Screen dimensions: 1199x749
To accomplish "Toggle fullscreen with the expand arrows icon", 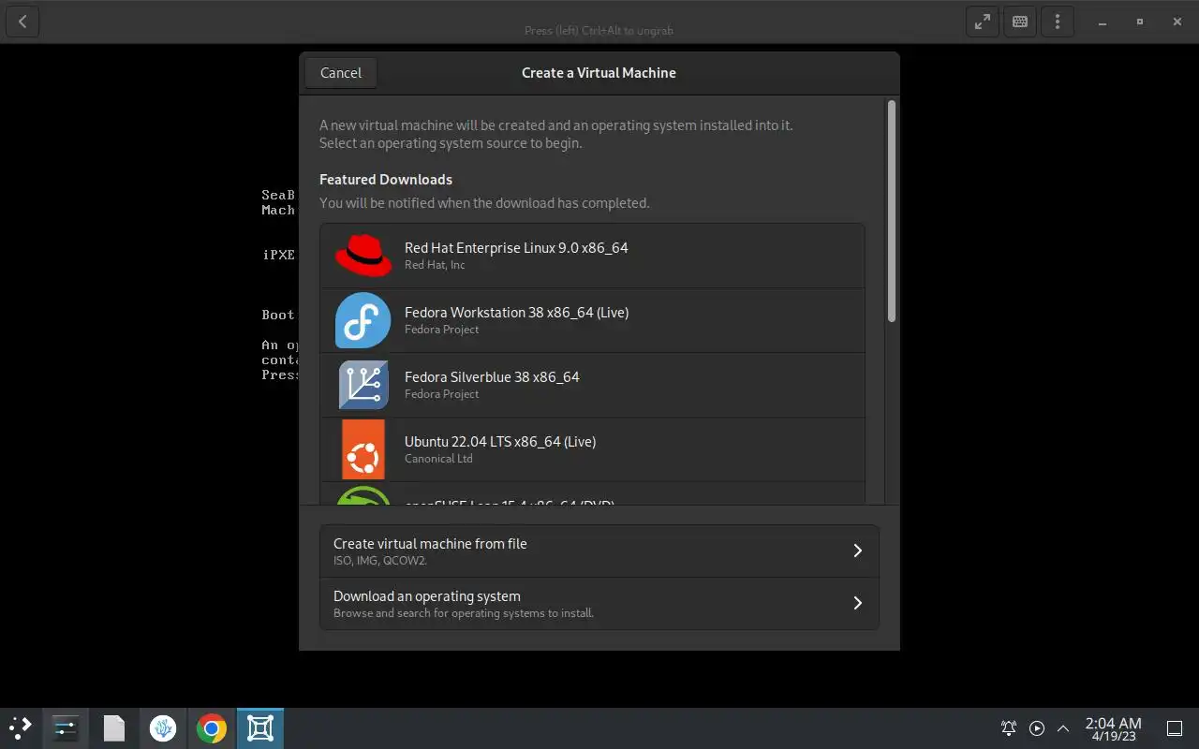I will [x=983, y=22].
